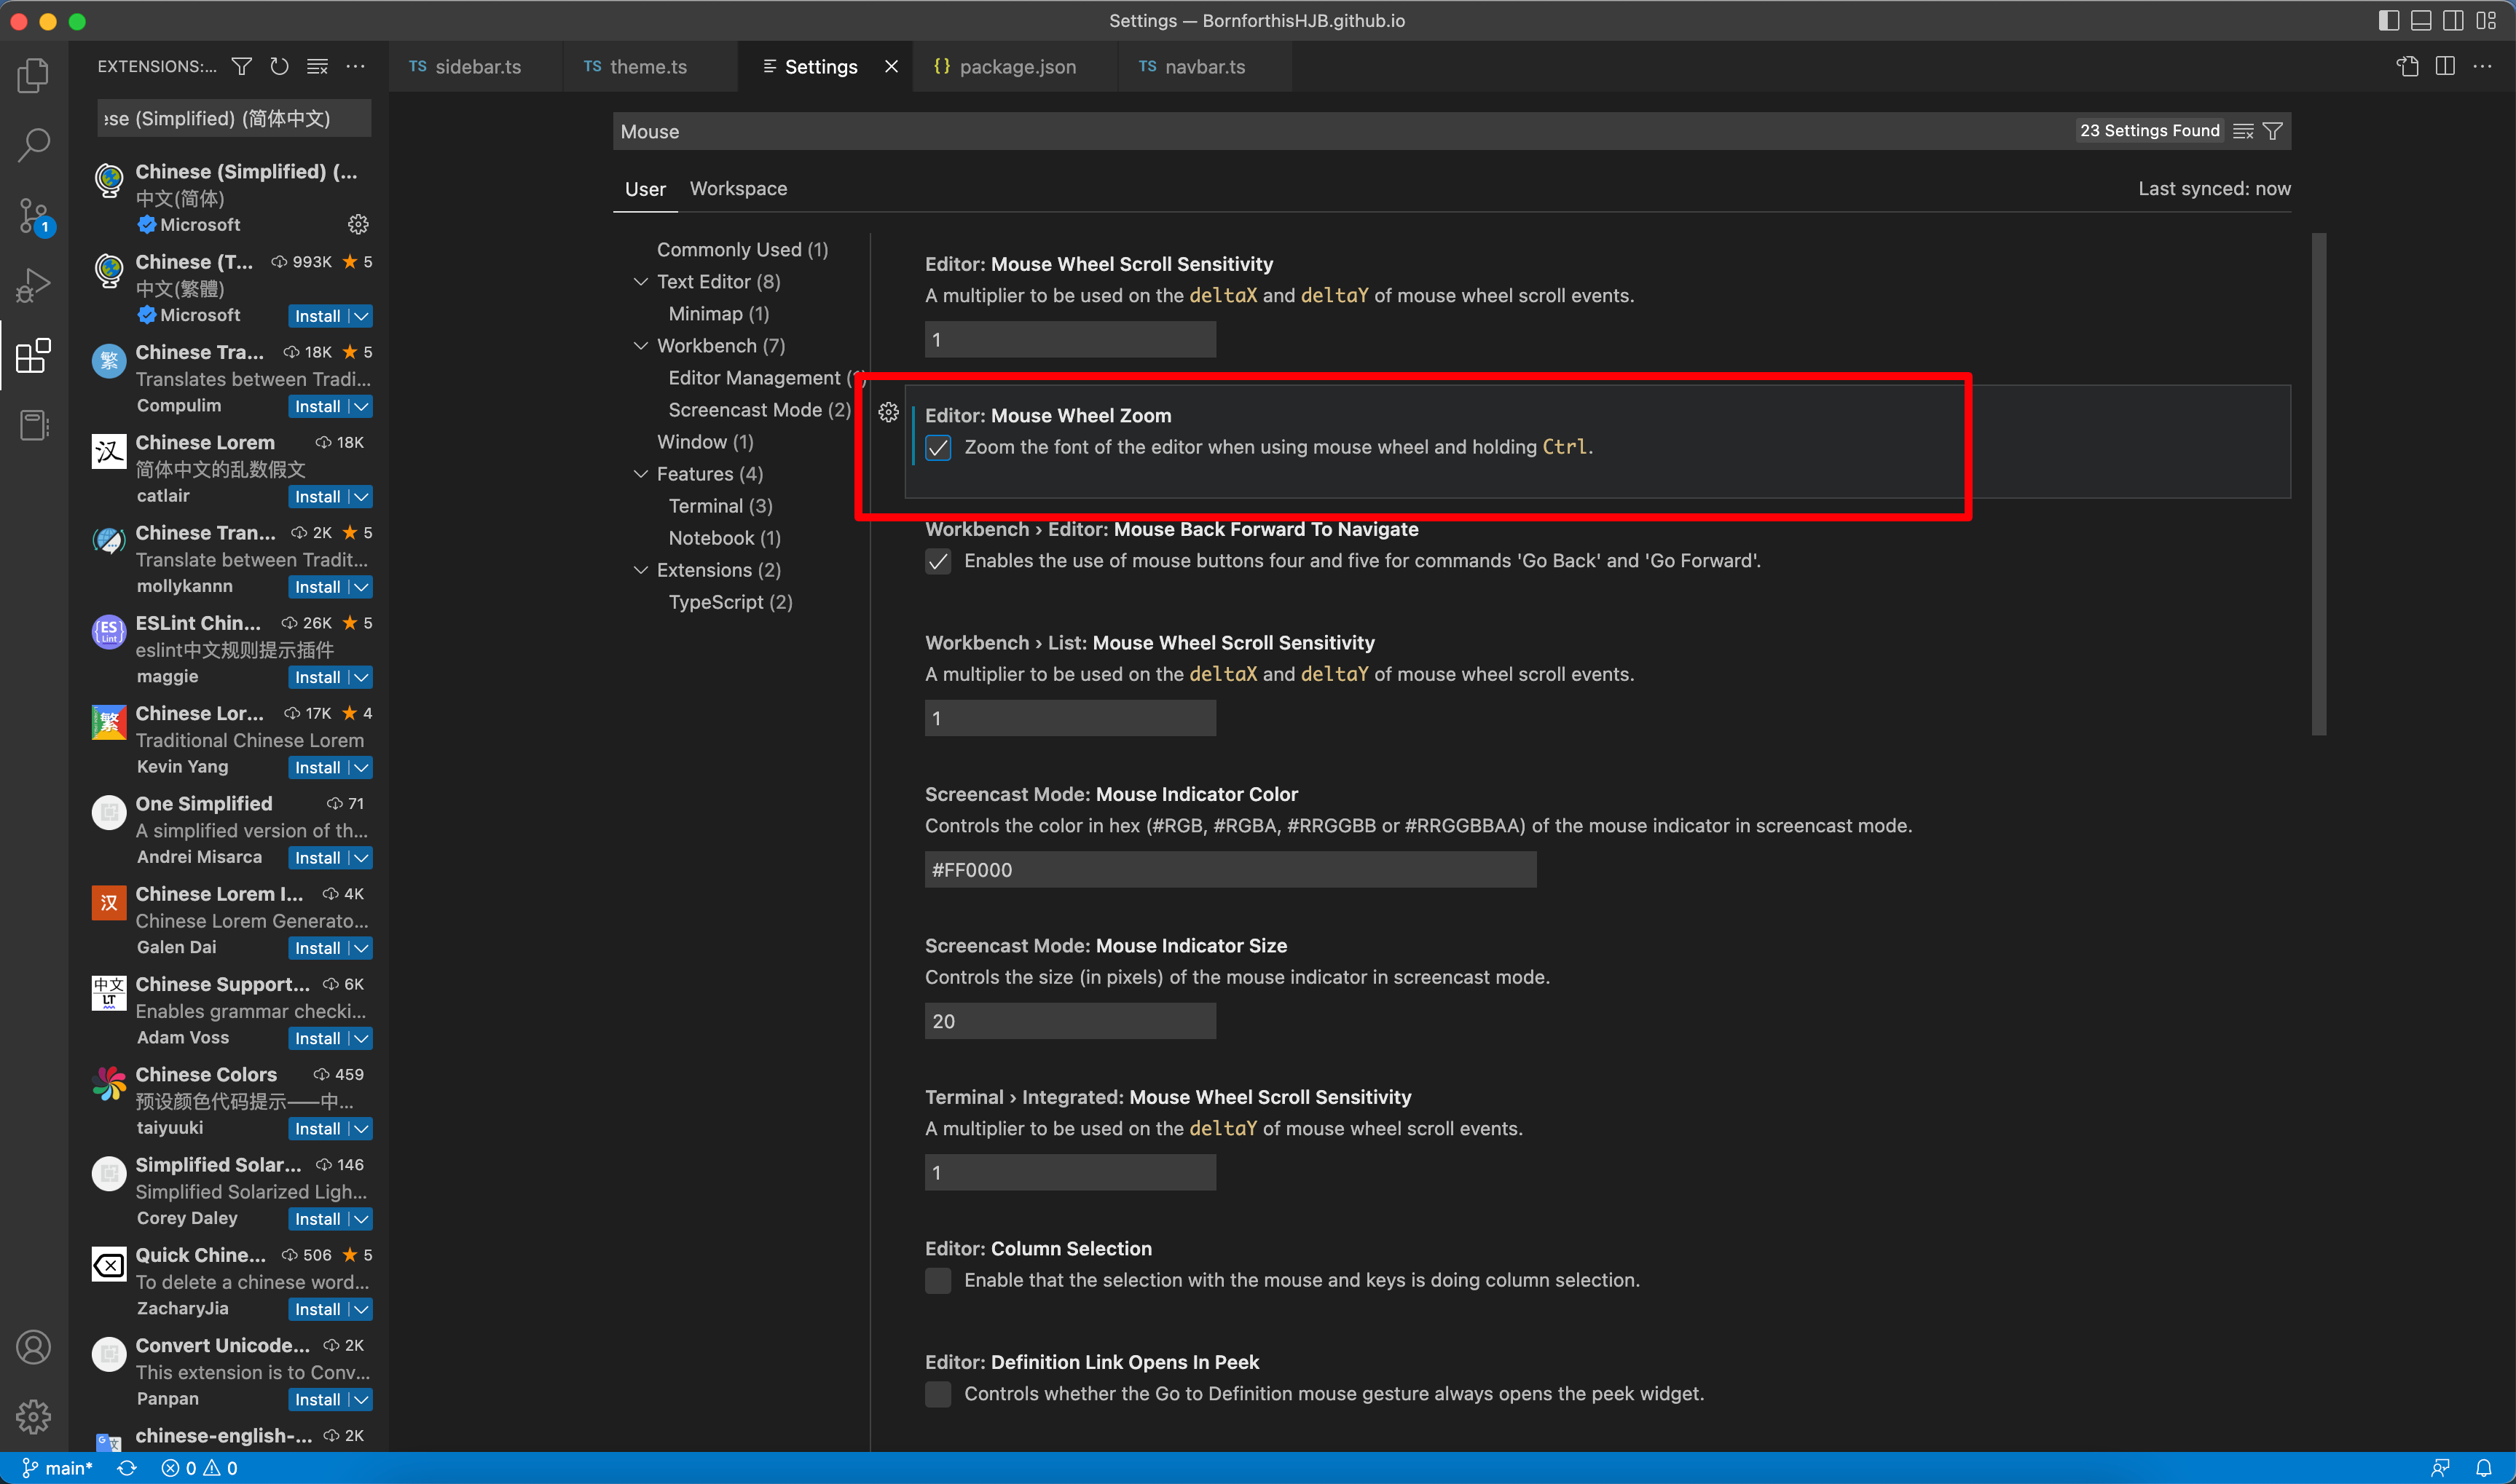
Task: Open the Source Control view
Action: pos(33,215)
